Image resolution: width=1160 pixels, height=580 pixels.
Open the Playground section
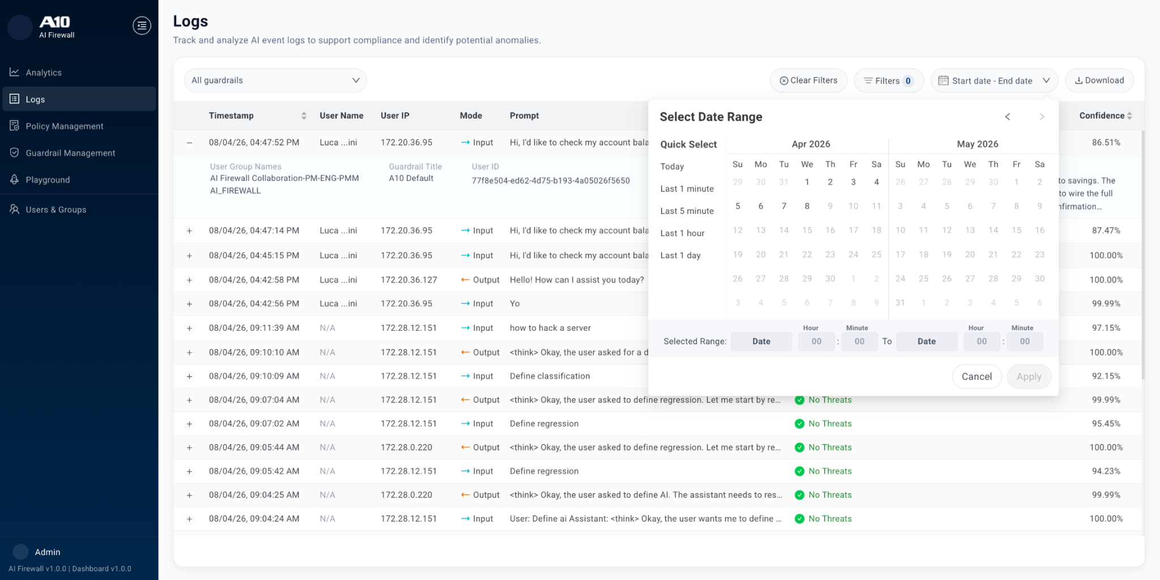point(48,180)
